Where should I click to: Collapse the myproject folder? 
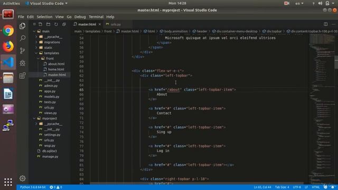[x=34, y=118]
